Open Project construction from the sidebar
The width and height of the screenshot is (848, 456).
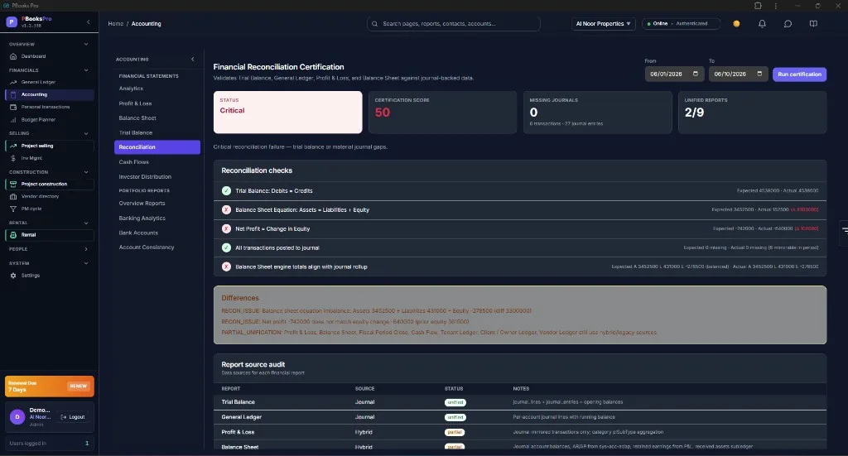(x=49, y=185)
